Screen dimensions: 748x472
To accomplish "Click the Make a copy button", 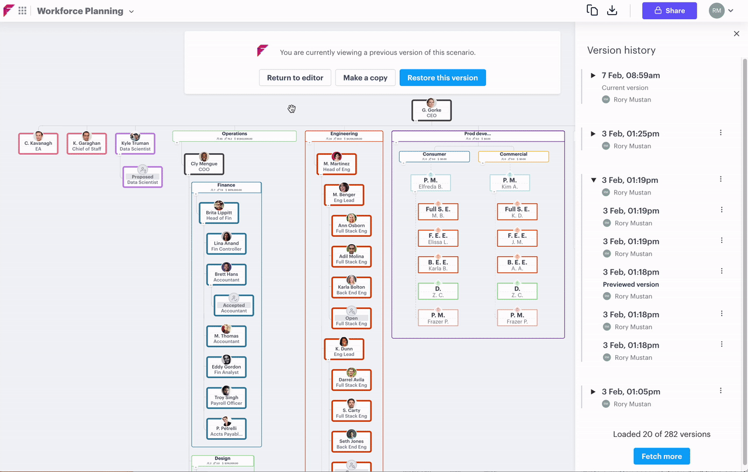I will click(365, 78).
